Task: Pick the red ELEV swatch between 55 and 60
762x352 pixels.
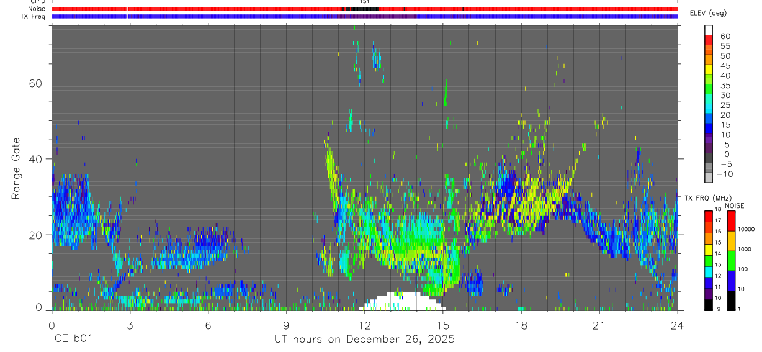Action: click(x=709, y=40)
